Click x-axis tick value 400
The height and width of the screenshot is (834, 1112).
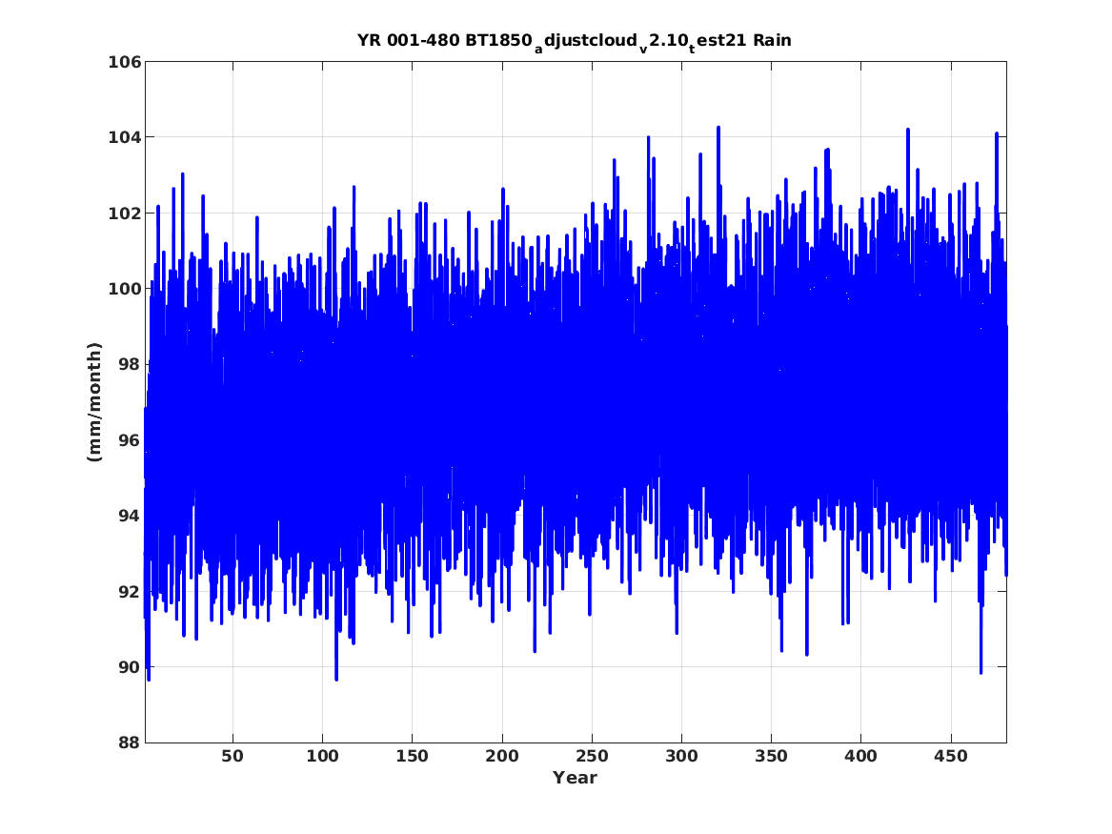(861, 756)
